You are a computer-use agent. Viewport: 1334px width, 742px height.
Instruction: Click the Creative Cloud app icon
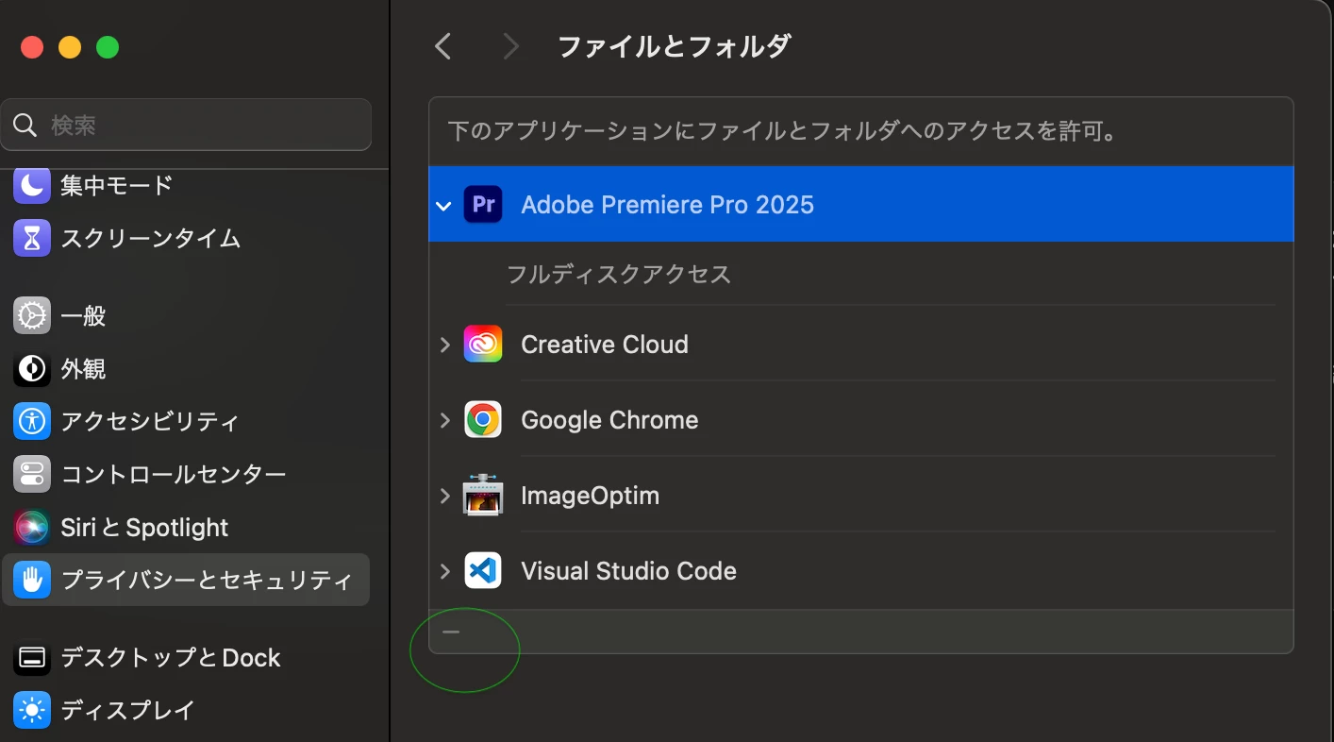[x=483, y=345]
